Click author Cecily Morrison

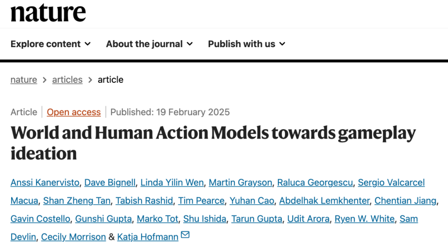tap(73, 237)
